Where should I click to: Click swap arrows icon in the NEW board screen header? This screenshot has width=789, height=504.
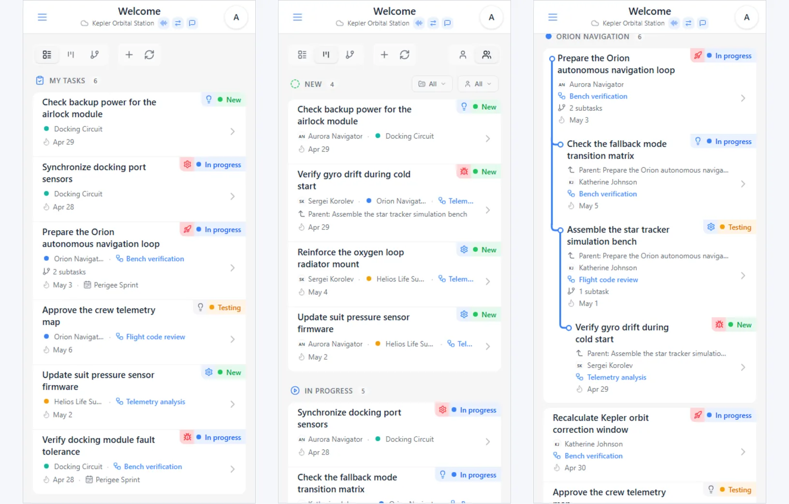433,23
